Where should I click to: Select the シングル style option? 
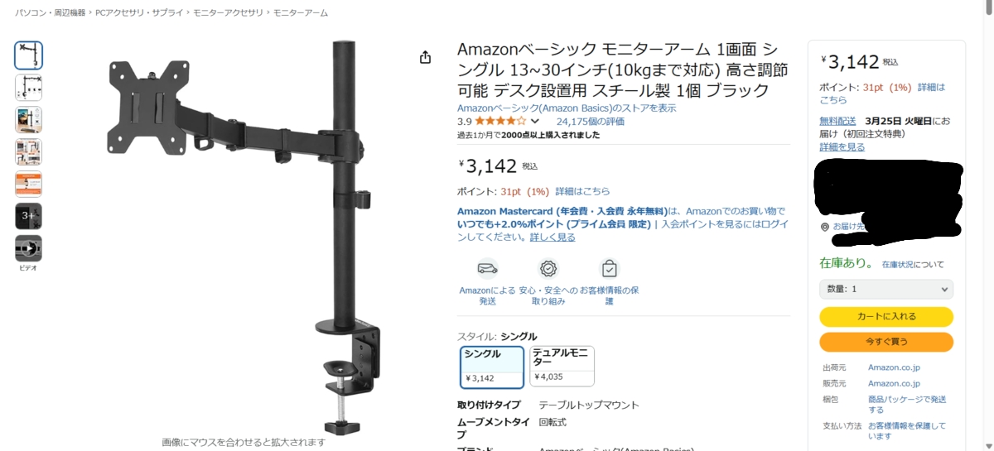(x=492, y=367)
